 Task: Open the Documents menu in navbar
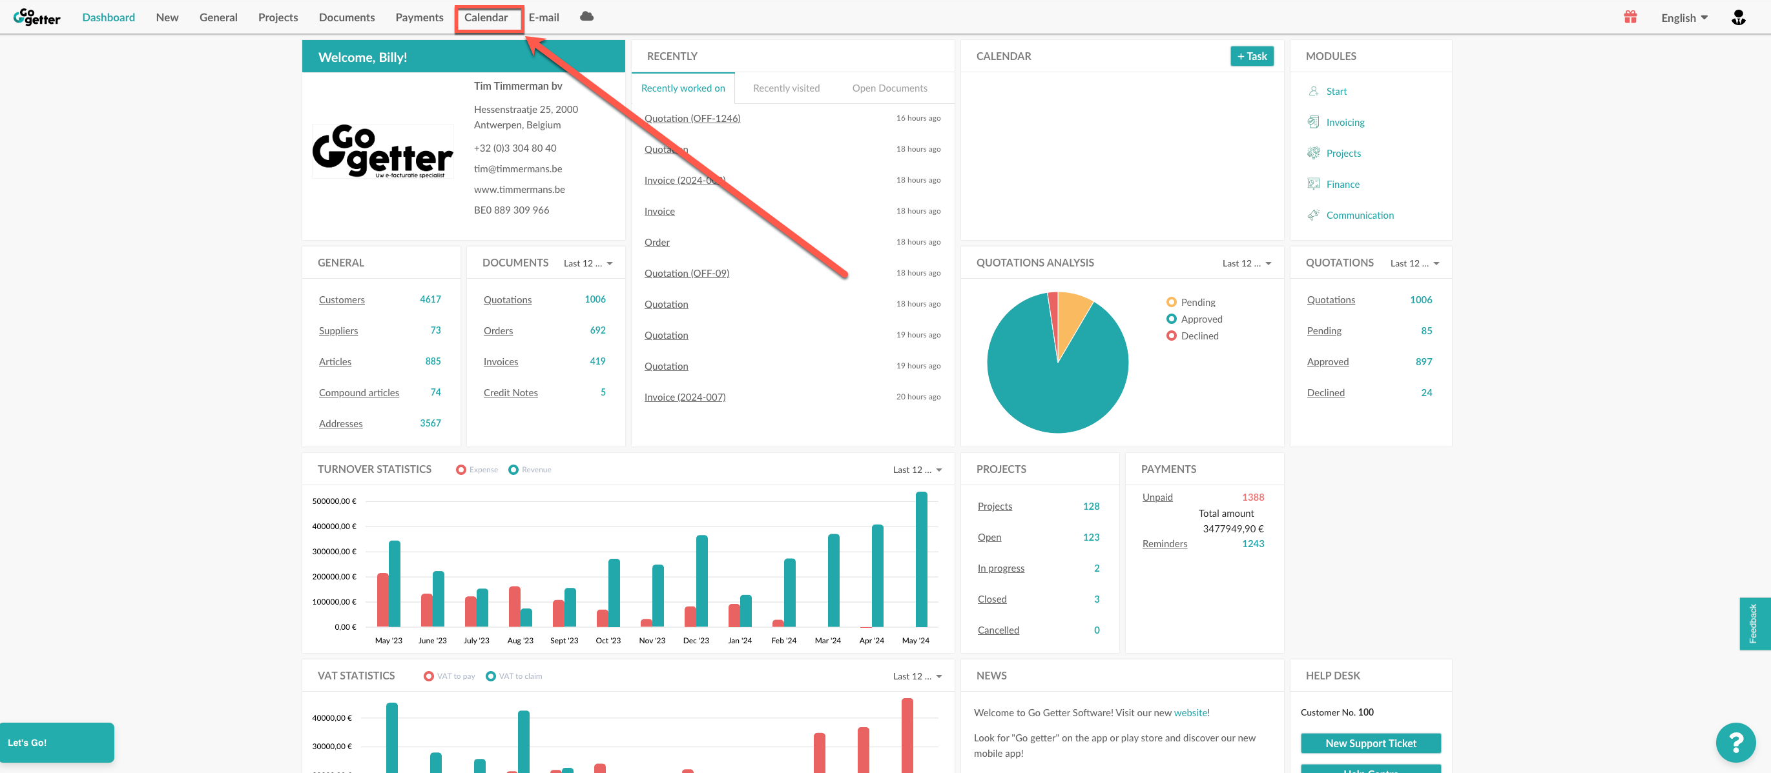pyautogui.click(x=346, y=17)
